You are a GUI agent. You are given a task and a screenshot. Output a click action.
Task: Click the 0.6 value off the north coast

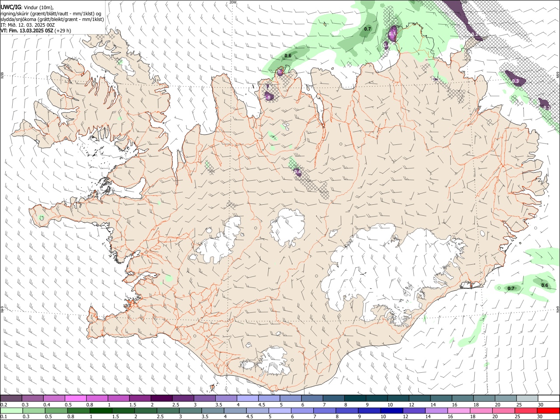click(288, 56)
